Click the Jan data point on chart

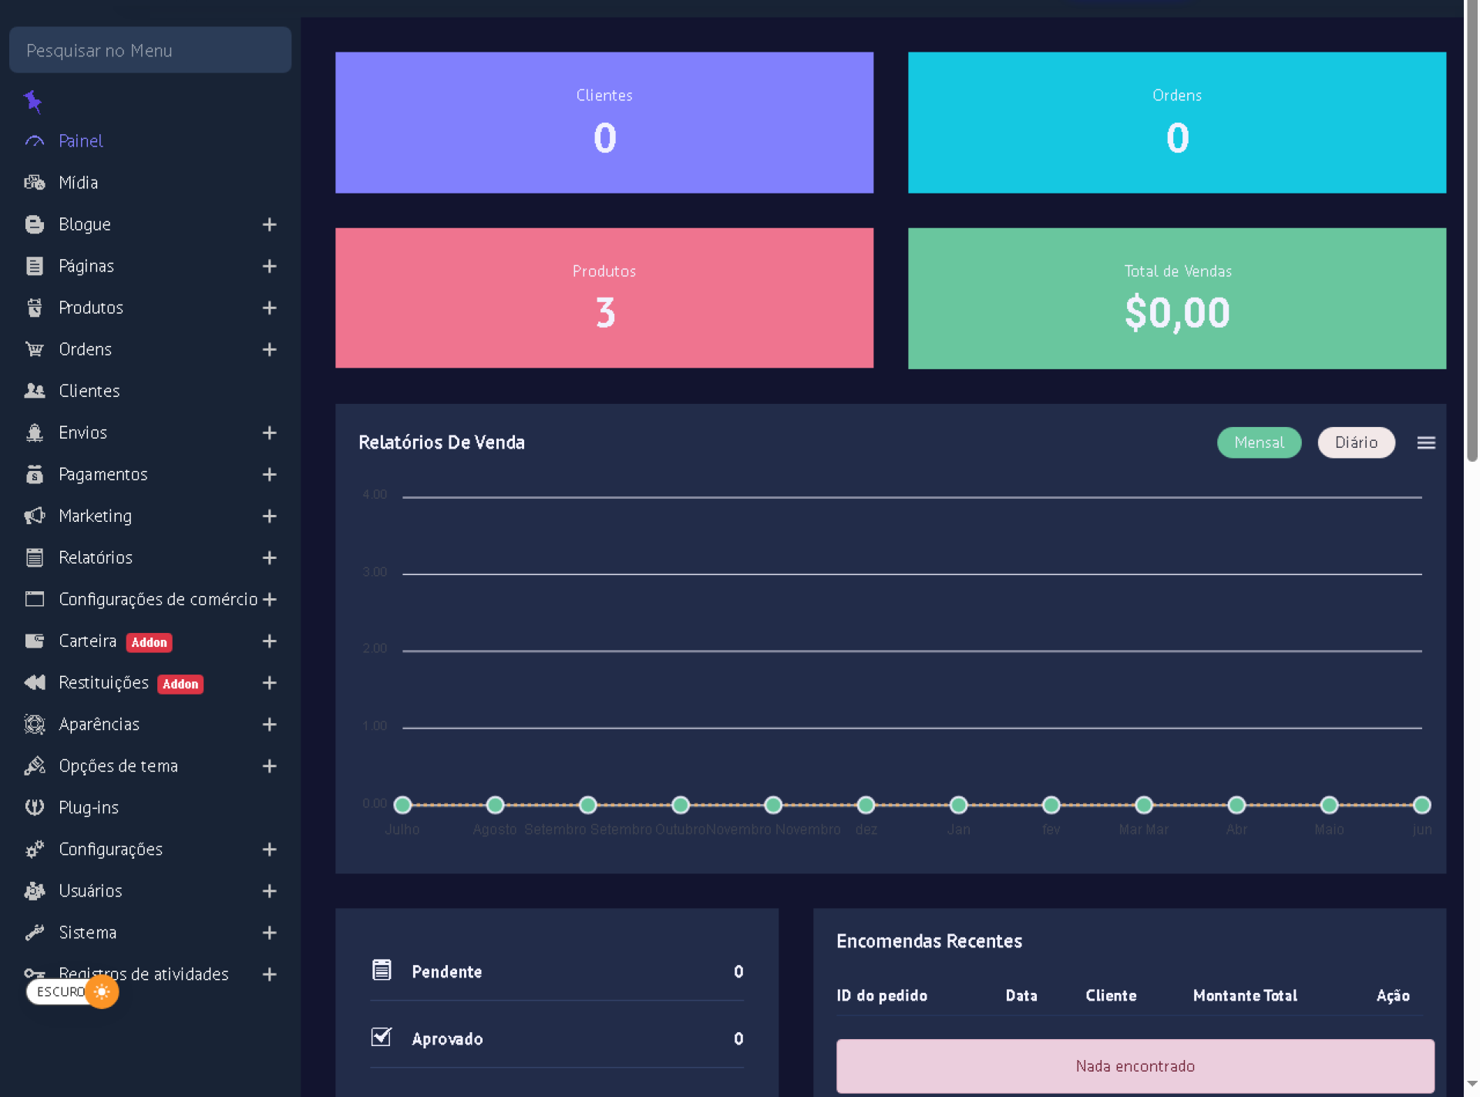958,805
